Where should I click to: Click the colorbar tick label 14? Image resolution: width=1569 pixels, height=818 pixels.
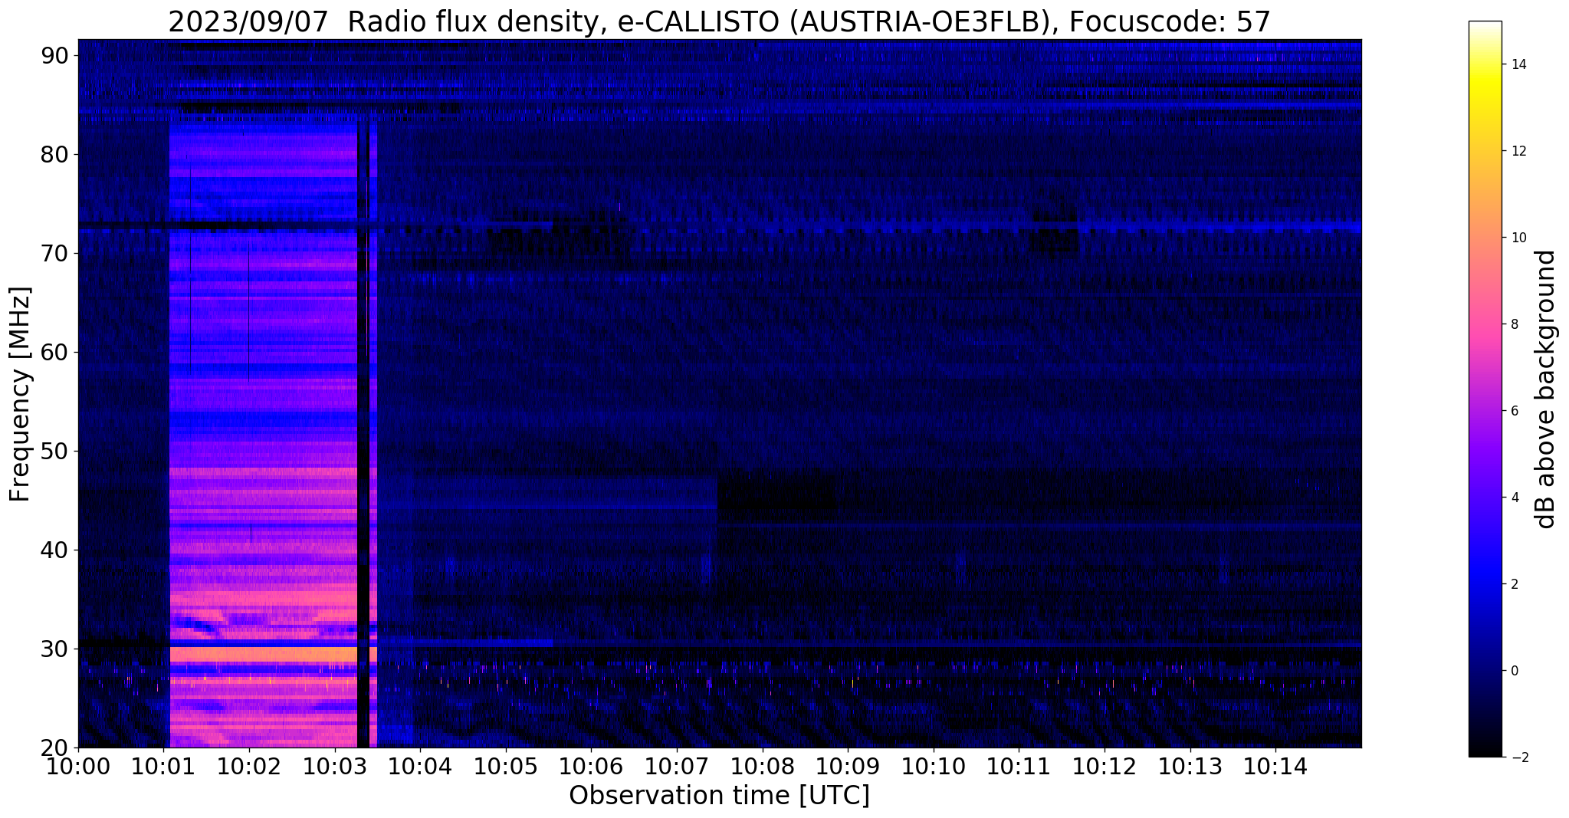pyautogui.click(x=1518, y=64)
